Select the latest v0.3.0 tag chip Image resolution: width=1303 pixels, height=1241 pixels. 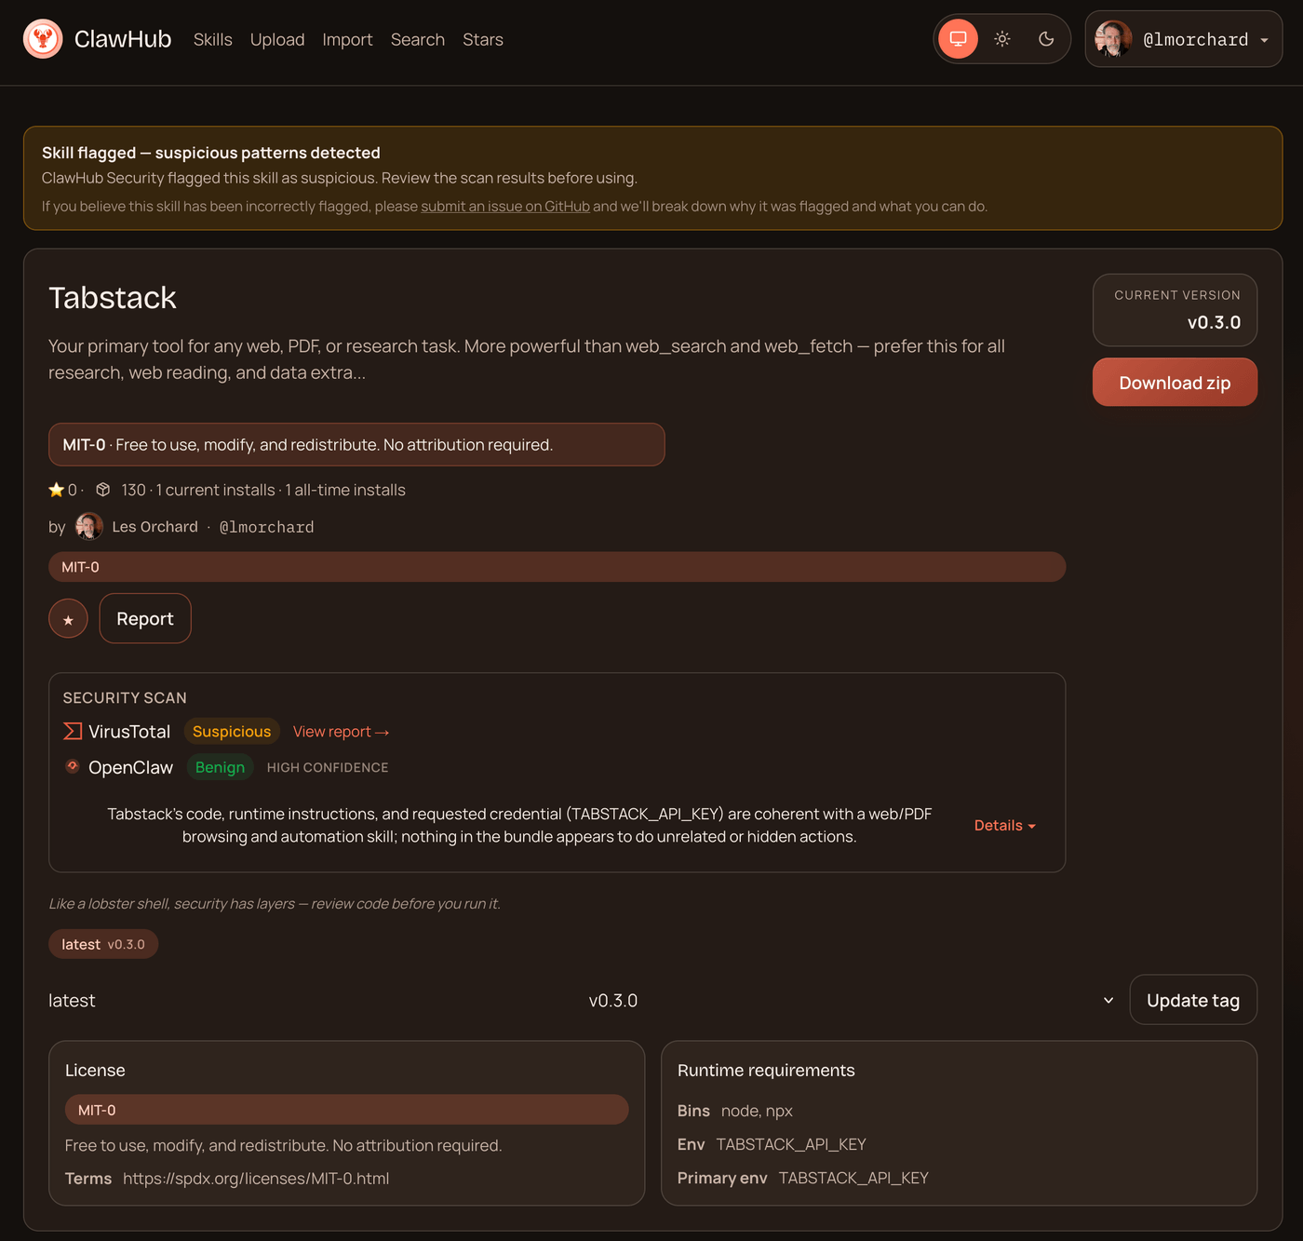tap(102, 943)
